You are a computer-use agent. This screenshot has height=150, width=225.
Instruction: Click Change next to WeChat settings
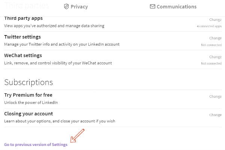pos(215,57)
